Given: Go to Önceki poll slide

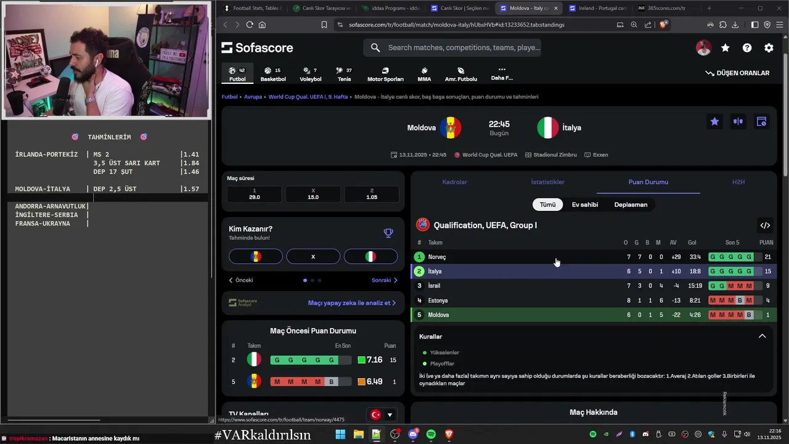Looking at the screenshot, I should [241, 280].
